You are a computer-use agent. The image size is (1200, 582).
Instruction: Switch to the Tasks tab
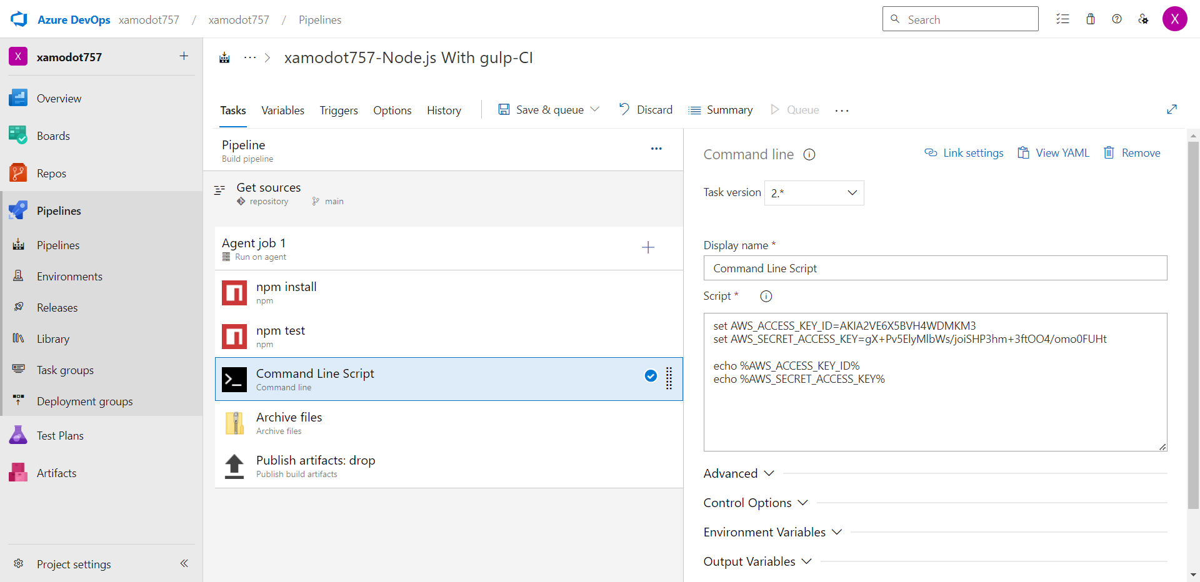coord(233,111)
